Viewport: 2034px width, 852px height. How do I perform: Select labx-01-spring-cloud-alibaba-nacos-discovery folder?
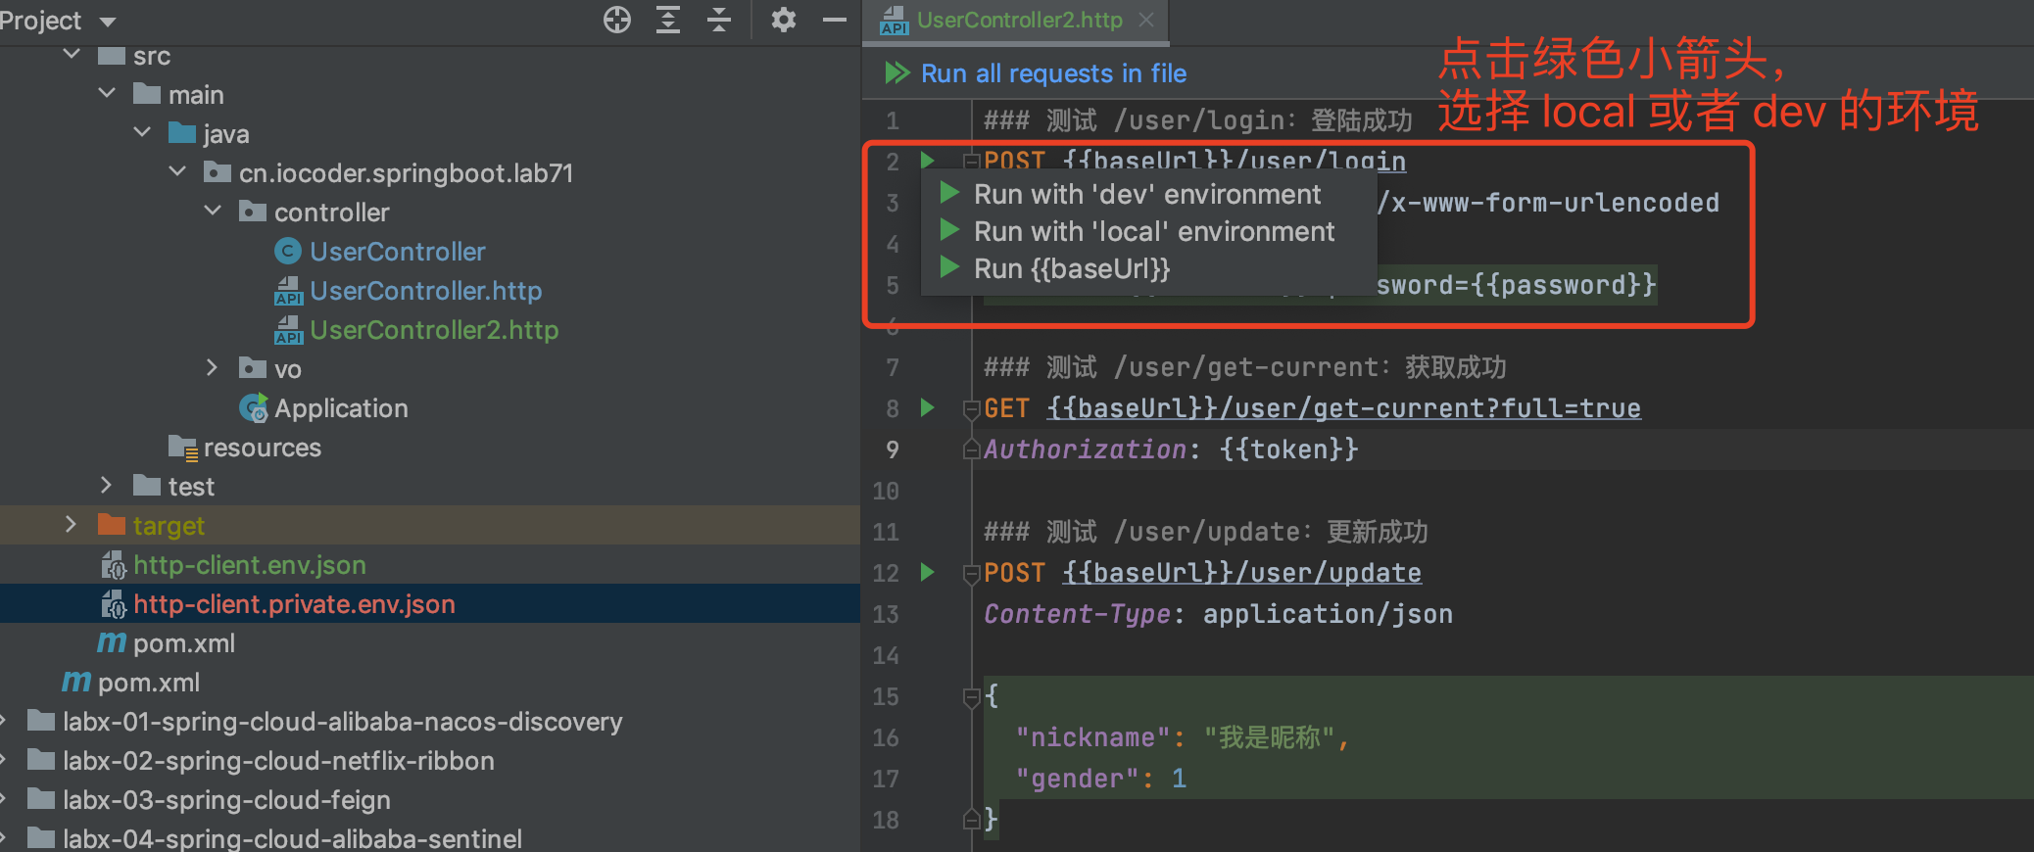(x=342, y=722)
